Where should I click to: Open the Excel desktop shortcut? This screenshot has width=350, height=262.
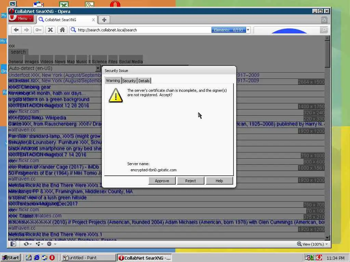(64, 4)
